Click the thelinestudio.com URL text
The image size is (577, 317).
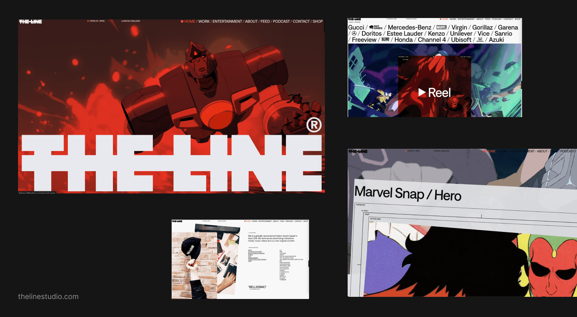pos(48,296)
